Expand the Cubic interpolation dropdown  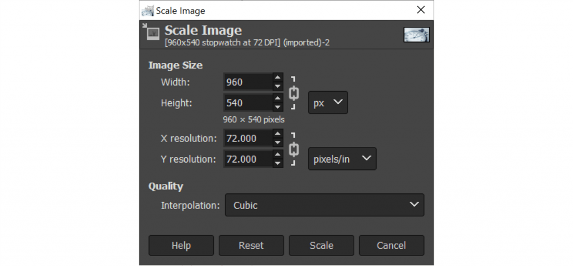click(324, 205)
